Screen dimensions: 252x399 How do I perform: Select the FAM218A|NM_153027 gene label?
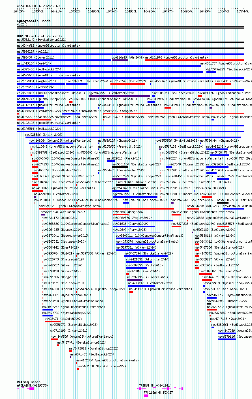pos(158,392)
